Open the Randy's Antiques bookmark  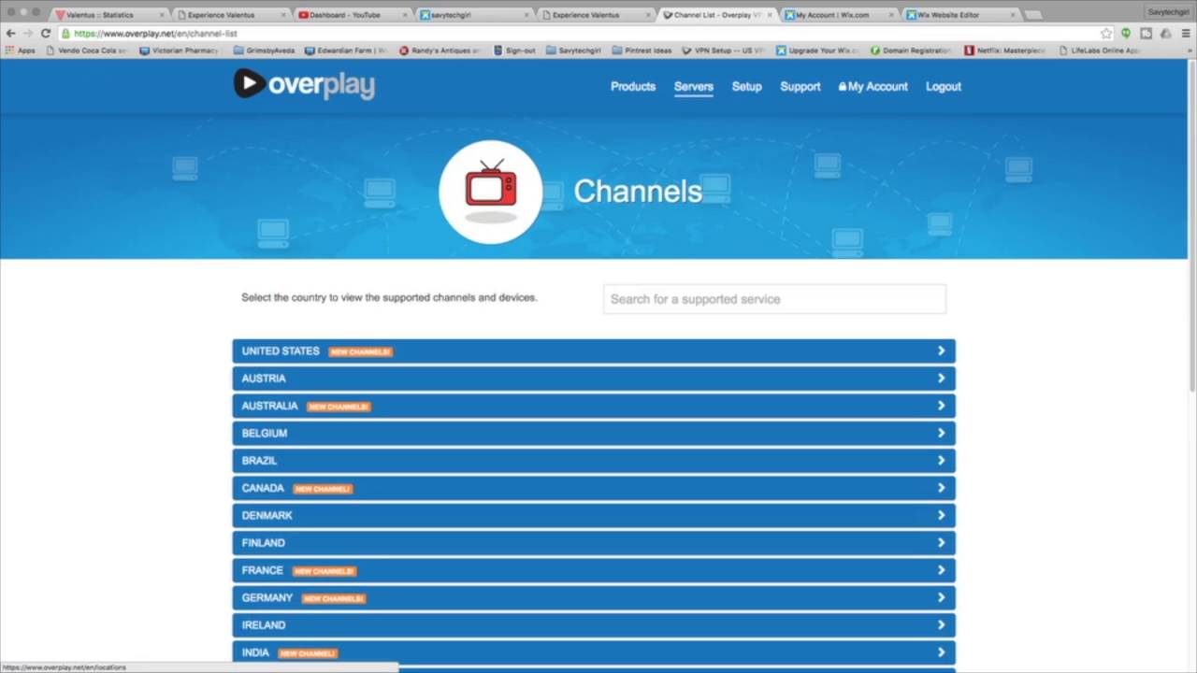[440, 50]
